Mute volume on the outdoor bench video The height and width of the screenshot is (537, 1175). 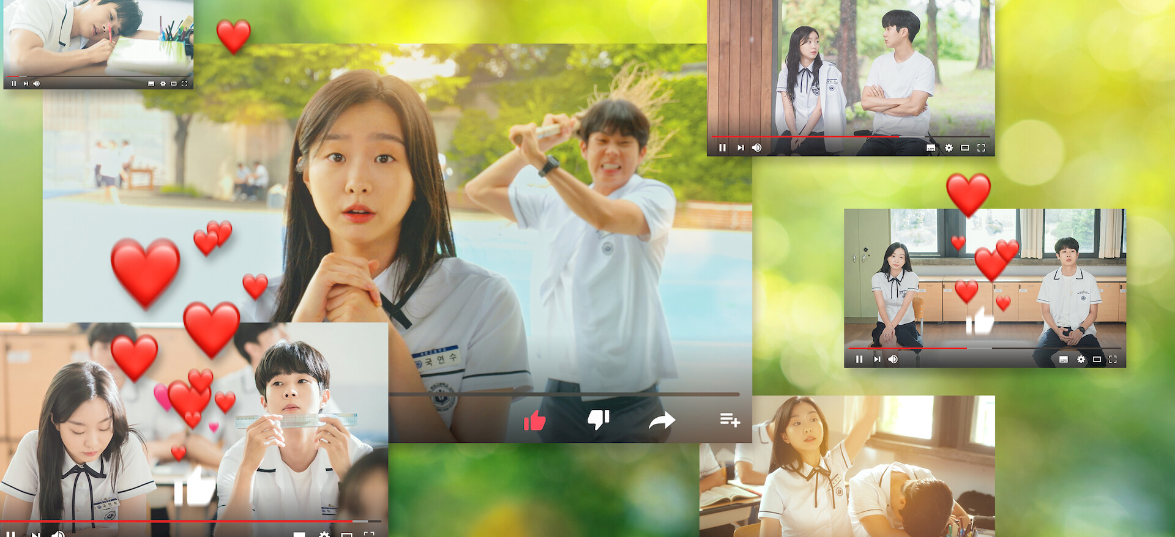pyautogui.click(x=757, y=148)
